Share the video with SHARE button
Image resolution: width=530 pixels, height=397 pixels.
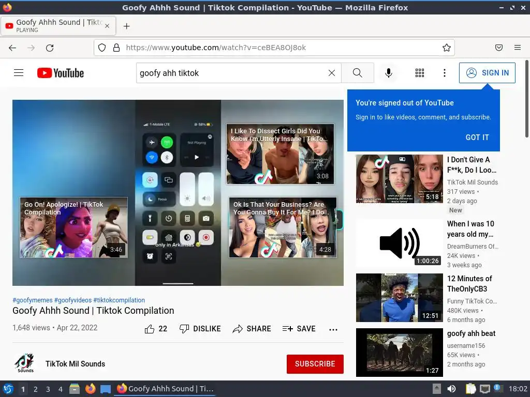(x=252, y=329)
